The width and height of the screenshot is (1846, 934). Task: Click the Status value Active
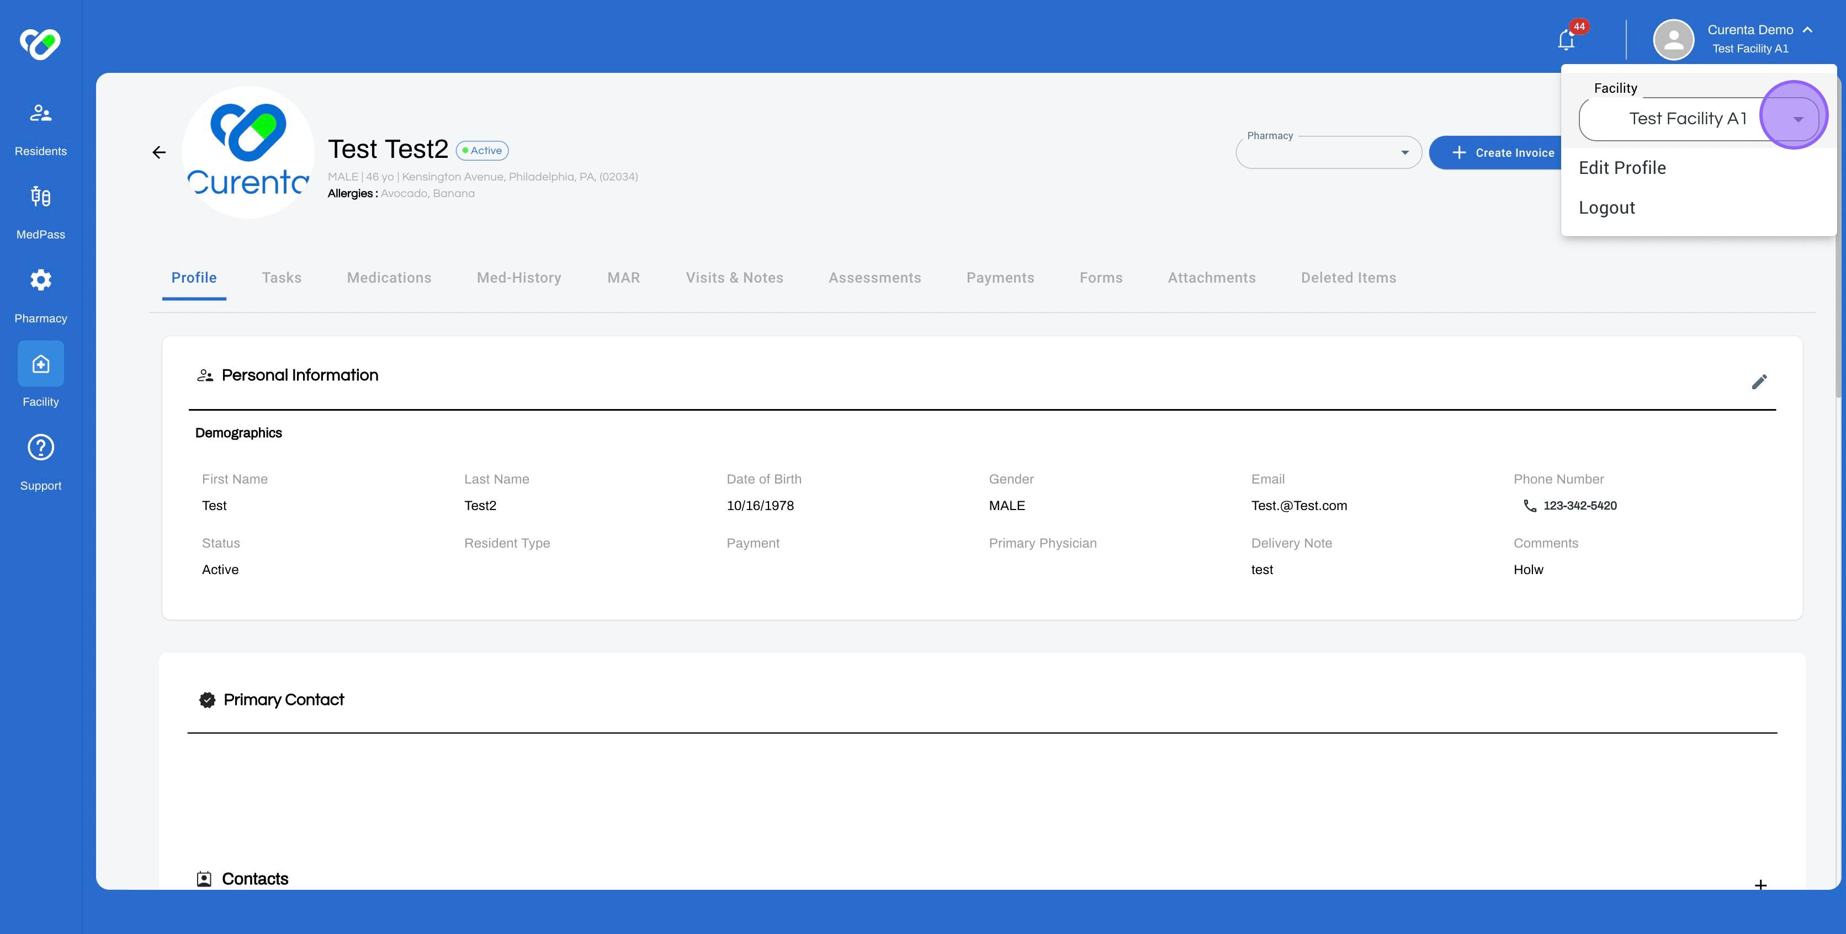(x=220, y=570)
